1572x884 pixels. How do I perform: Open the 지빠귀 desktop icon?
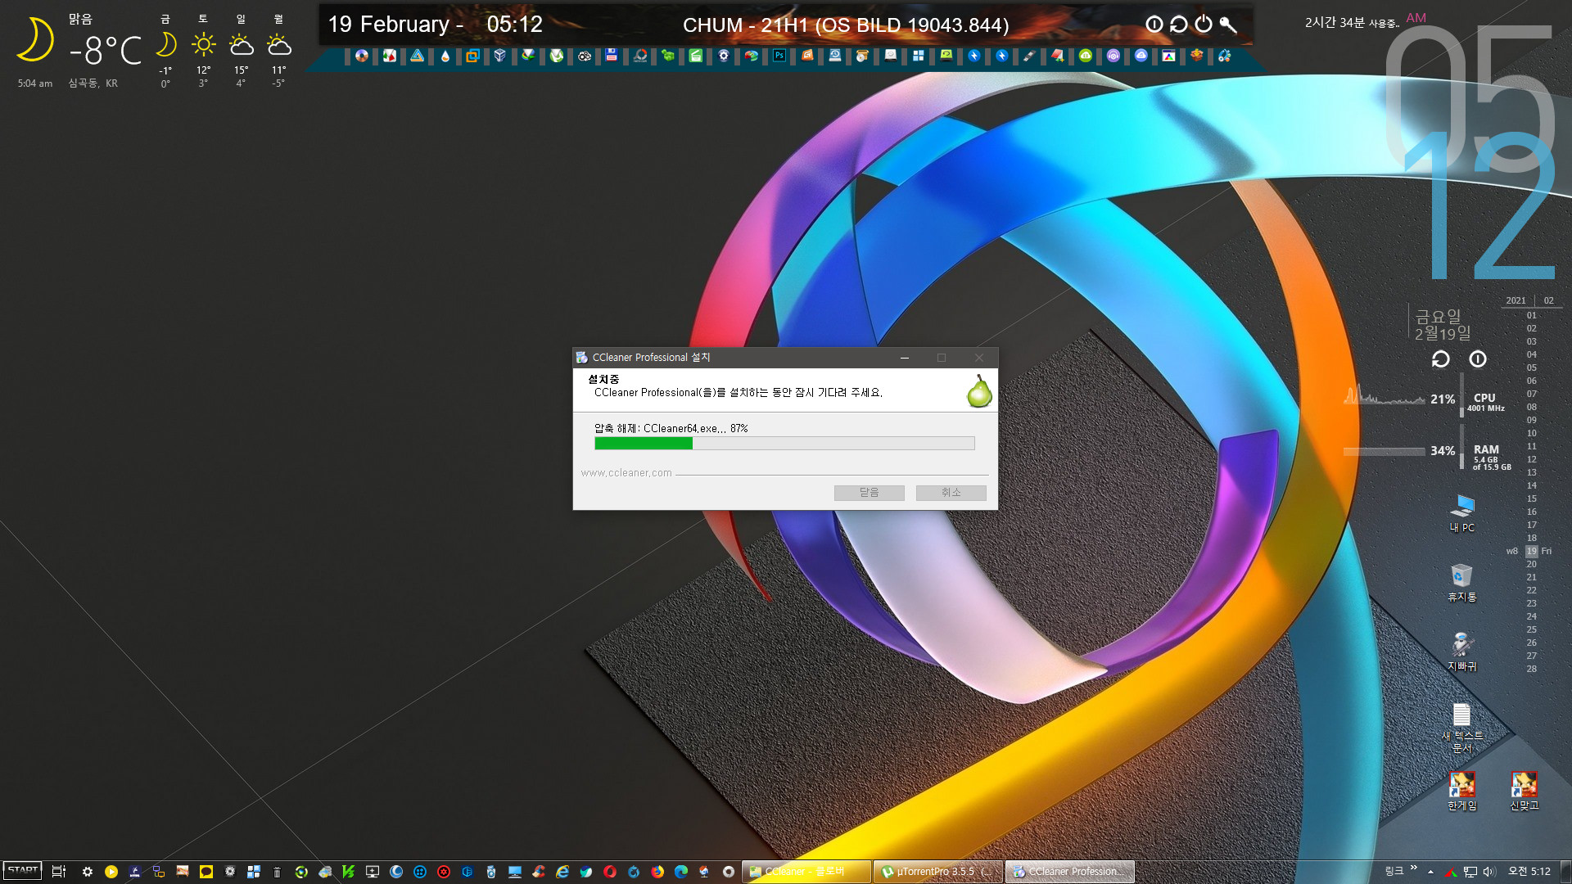(x=1462, y=652)
